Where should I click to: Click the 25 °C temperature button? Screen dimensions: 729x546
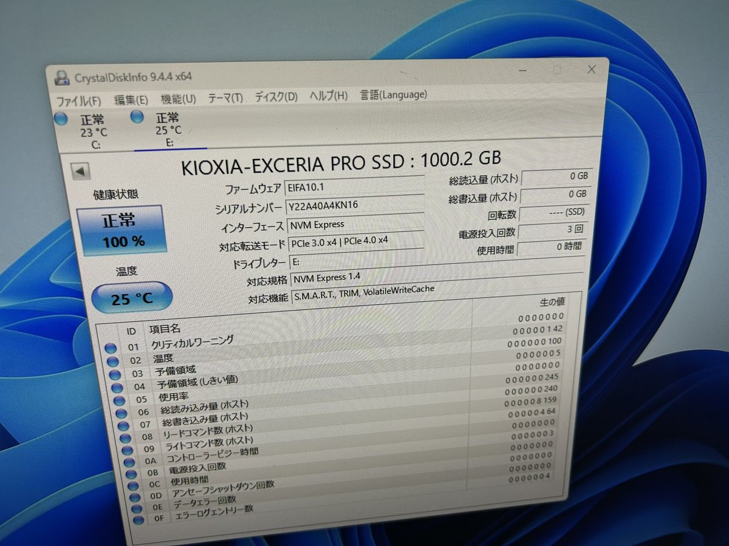132,298
